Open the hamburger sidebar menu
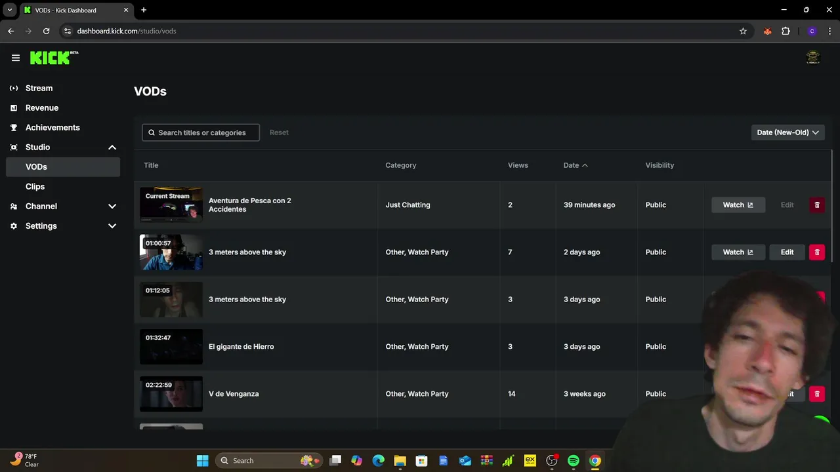 (x=16, y=58)
